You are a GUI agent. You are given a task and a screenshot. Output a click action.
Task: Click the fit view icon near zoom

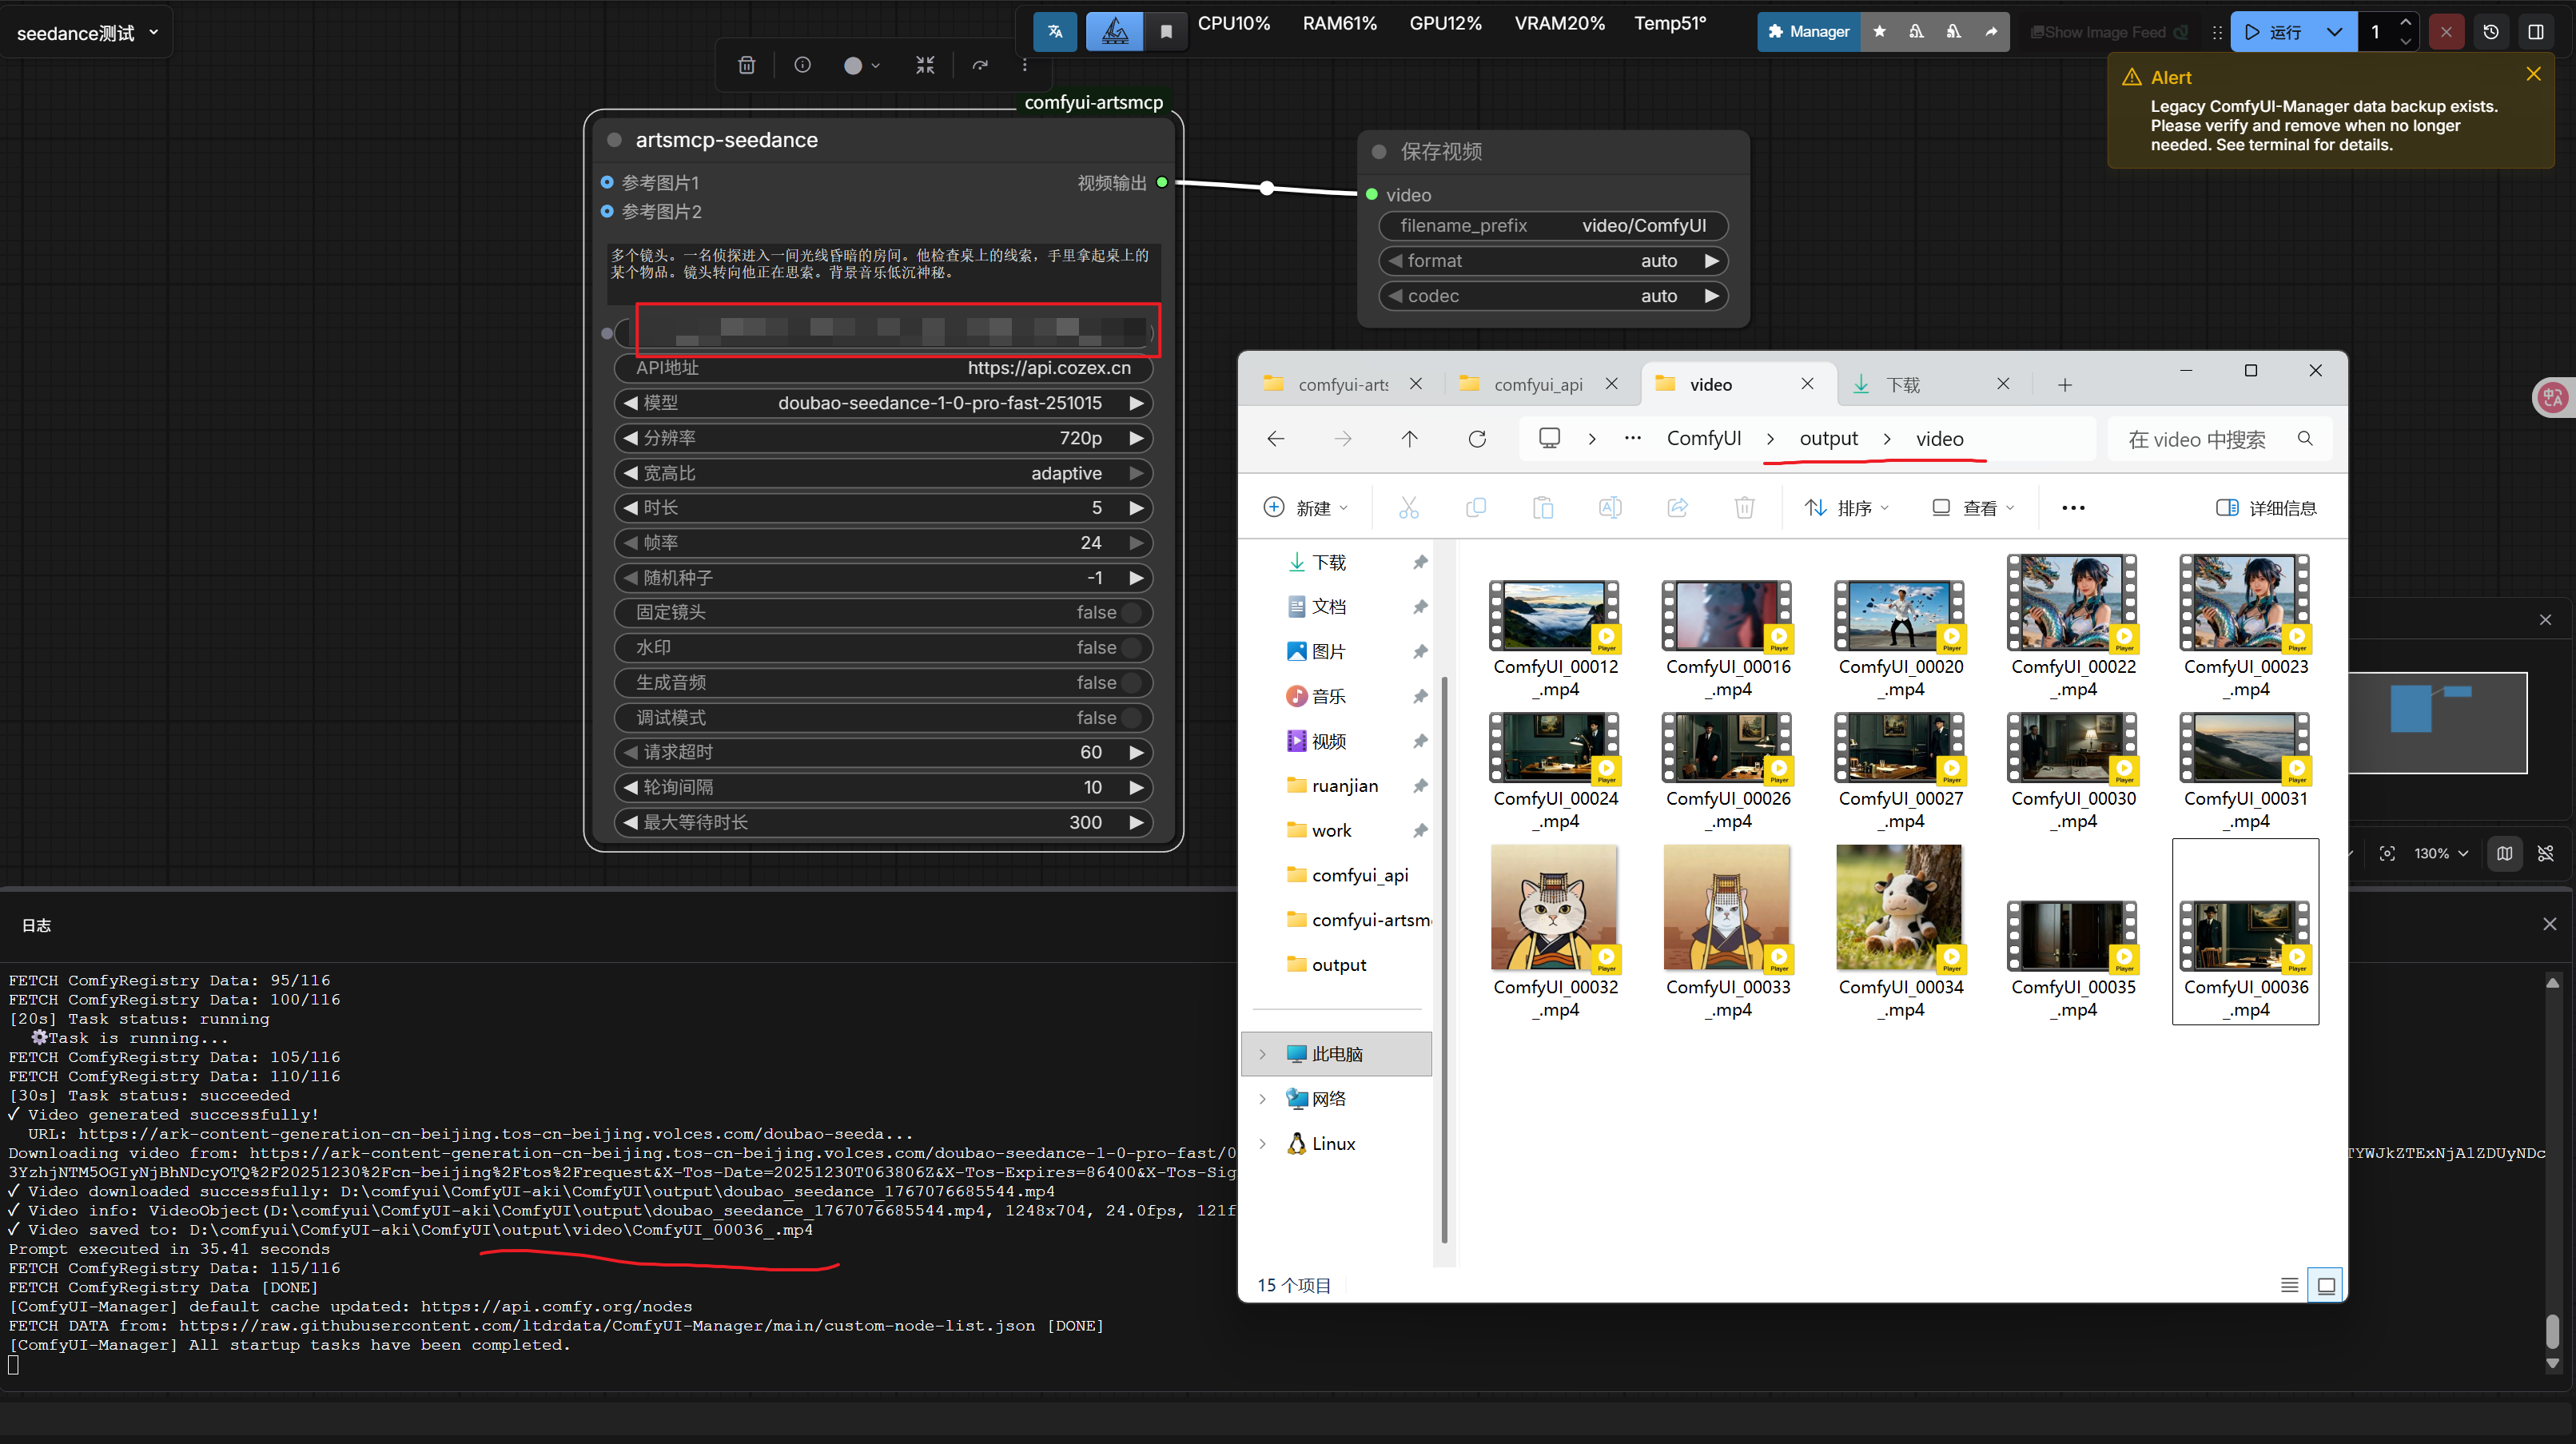(2387, 853)
